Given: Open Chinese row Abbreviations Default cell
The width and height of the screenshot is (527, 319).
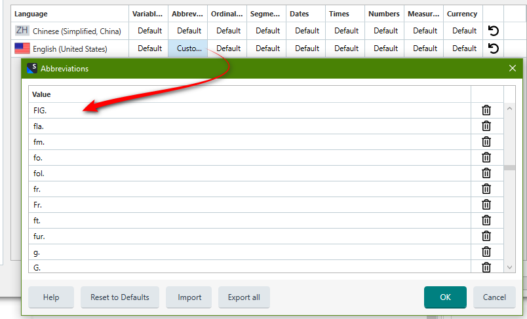Looking at the screenshot, I should (188, 31).
